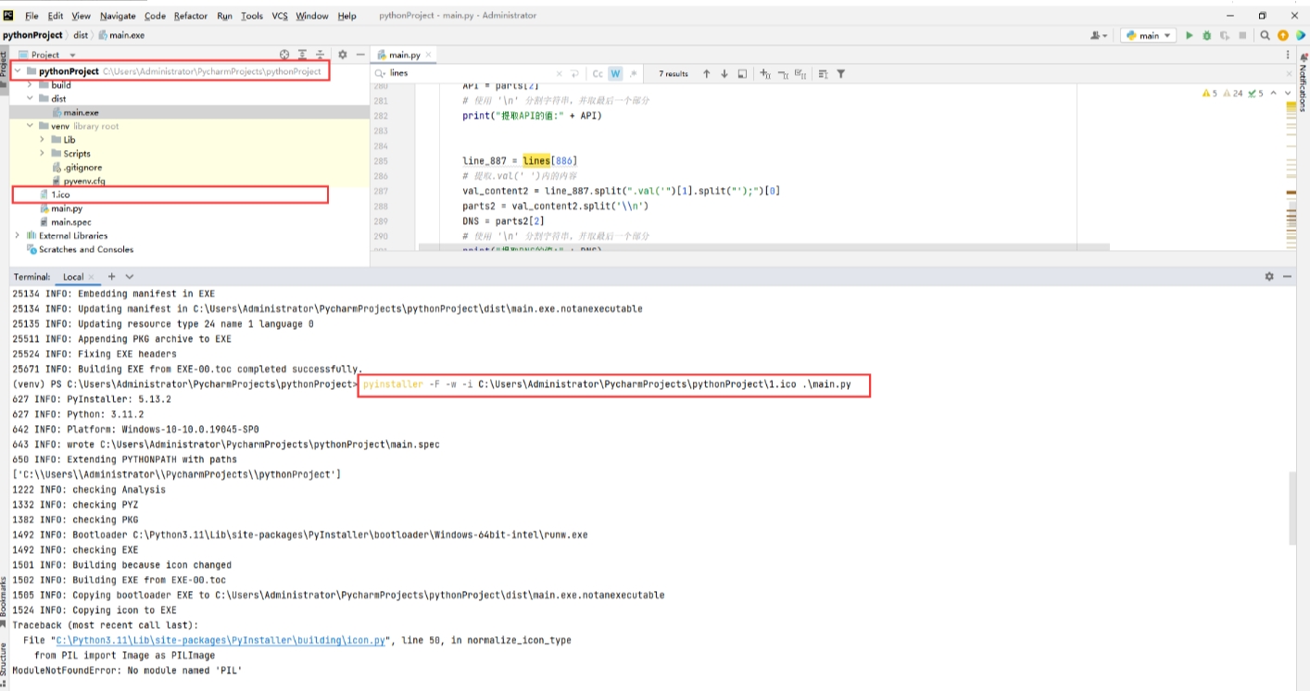Open the main run configuration dropdown
The image size is (1310, 691).
tap(1148, 35)
